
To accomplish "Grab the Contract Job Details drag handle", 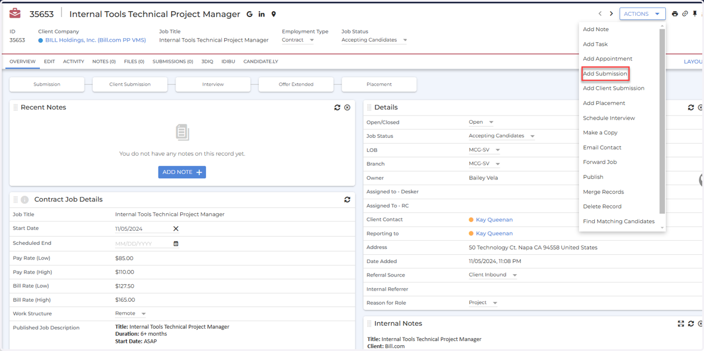I will coord(16,200).
